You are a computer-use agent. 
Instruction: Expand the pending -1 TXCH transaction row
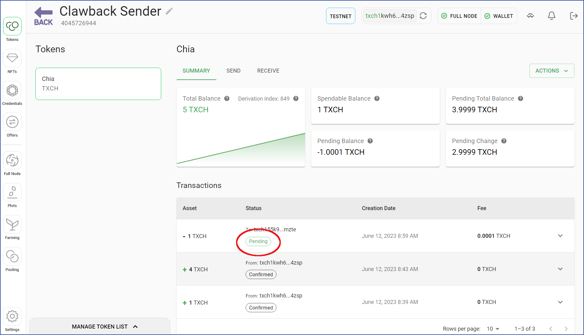560,236
